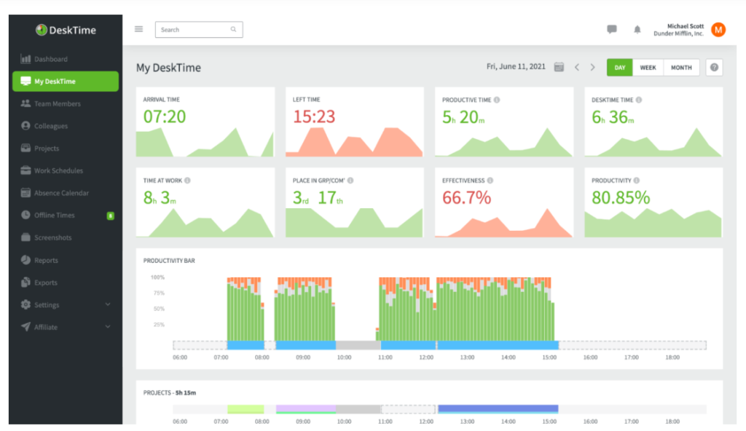Image resolution: width=746 pixels, height=431 pixels.
Task: Switch to the Week view
Action: [x=648, y=68]
